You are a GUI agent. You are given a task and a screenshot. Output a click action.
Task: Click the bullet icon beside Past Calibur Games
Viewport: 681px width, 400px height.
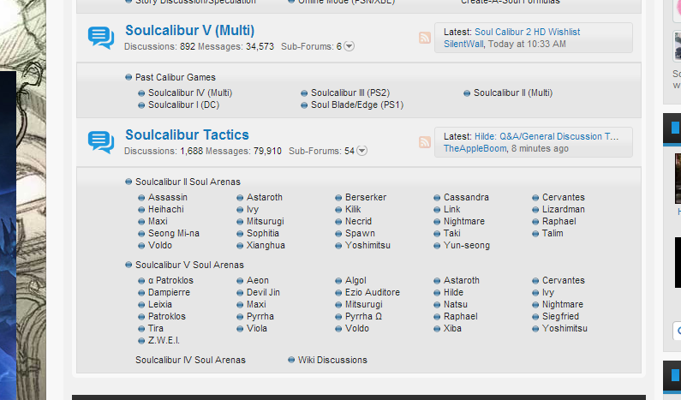(x=128, y=78)
